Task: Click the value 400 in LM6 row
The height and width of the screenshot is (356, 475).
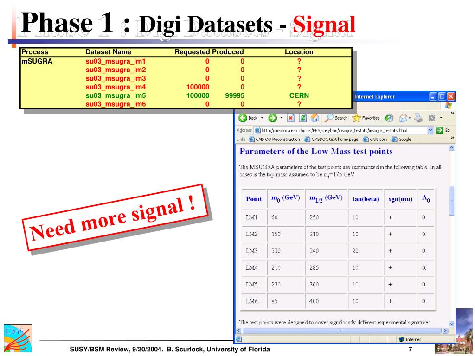Action: tap(314, 301)
